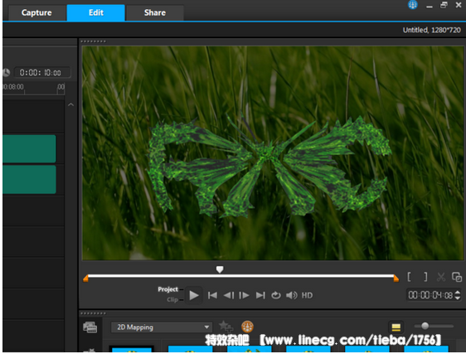Click the preview scrubber handle
This screenshot has height=354, width=466.
220,269
